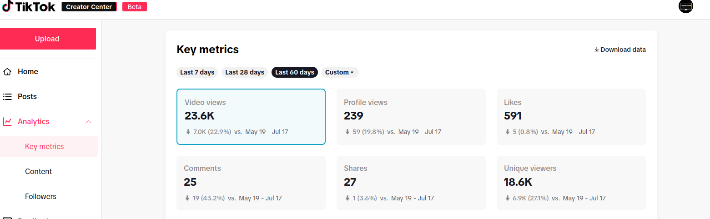Open Key metrics in sidebar
The height and width of the screenshot is (219, 710).
(45, 147)
